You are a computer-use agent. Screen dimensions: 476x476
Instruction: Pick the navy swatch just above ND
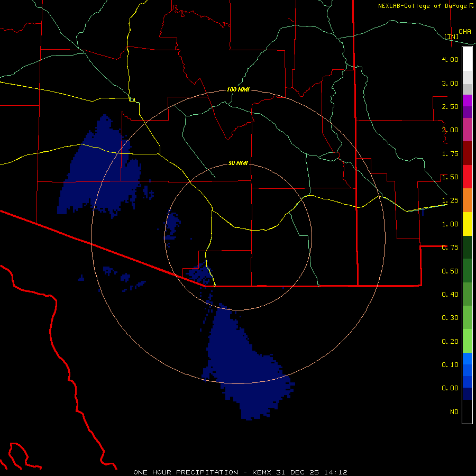[467, 394]
